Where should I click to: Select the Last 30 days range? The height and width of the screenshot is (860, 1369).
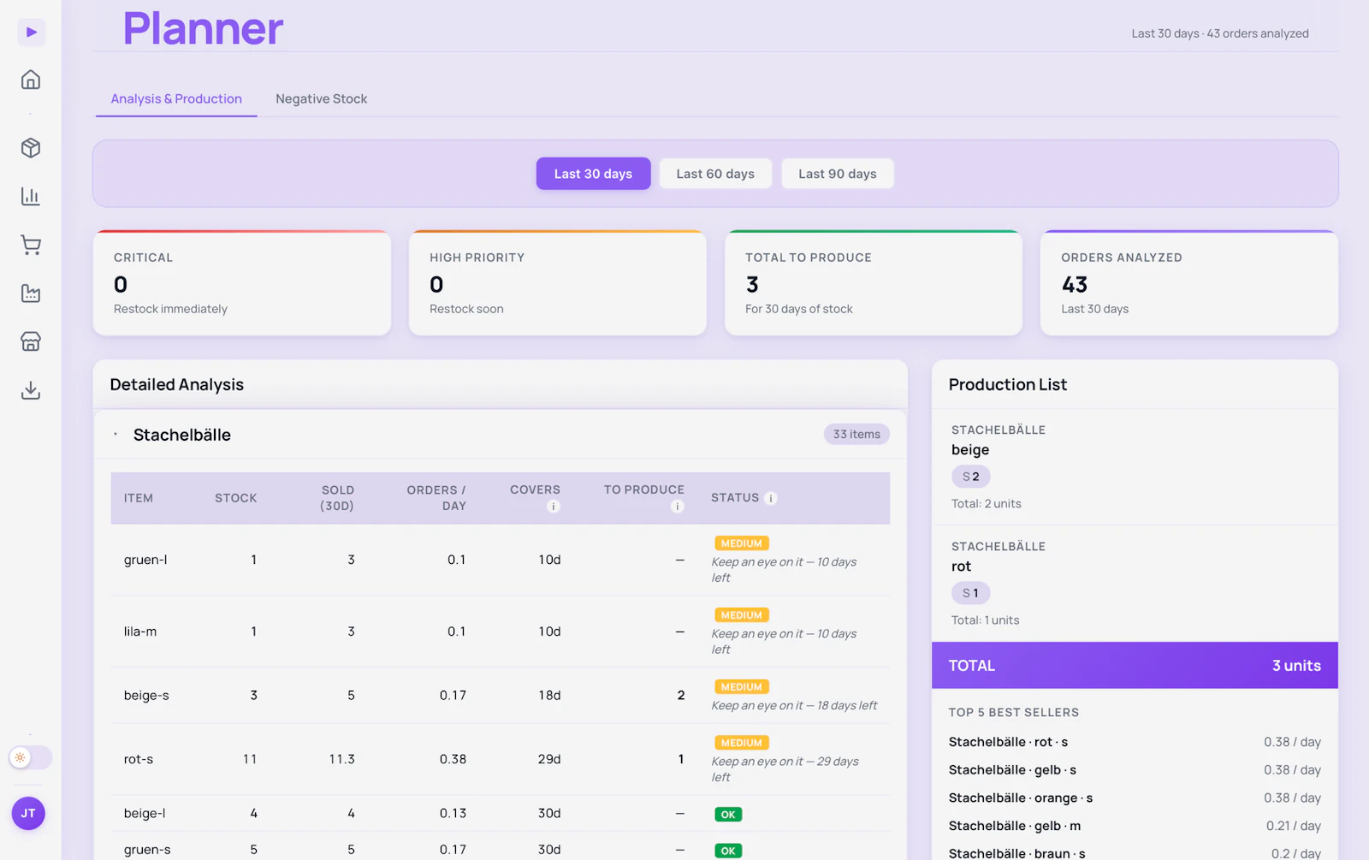click(x=593, y=174)
